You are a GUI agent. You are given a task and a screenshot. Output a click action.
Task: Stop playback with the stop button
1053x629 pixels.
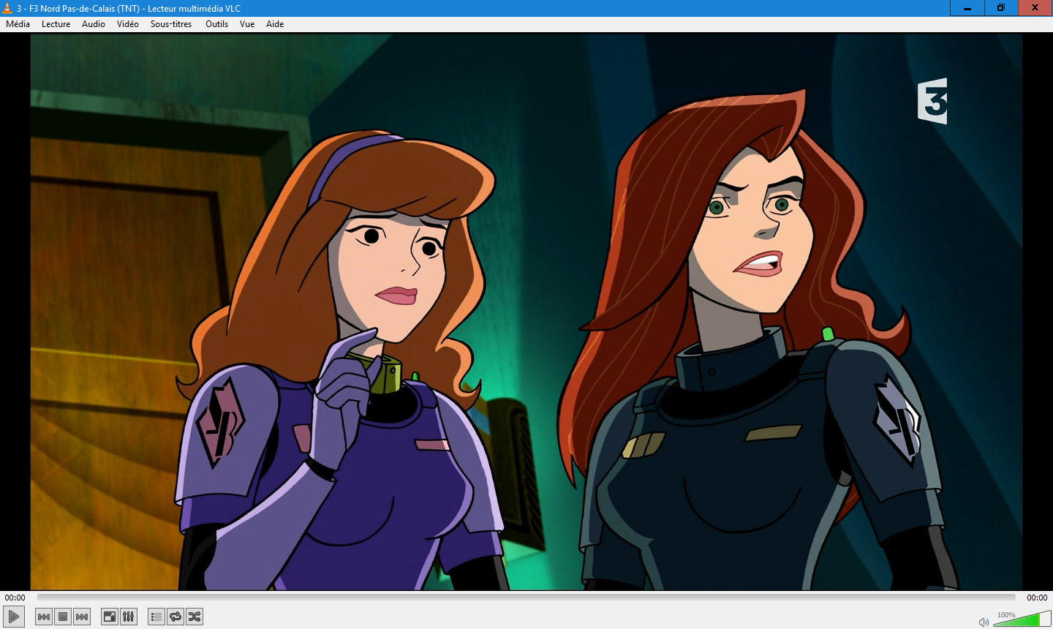point(63,617)
